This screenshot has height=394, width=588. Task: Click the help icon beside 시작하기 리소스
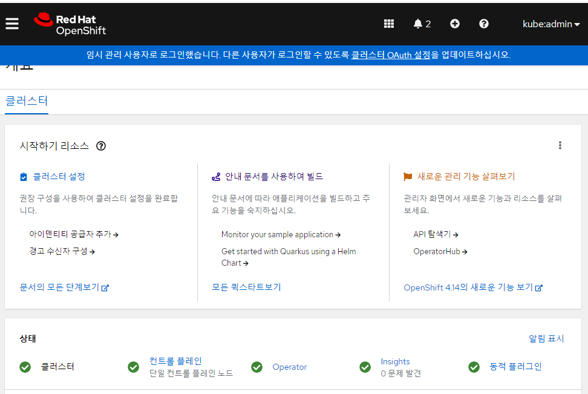(101, 146)
